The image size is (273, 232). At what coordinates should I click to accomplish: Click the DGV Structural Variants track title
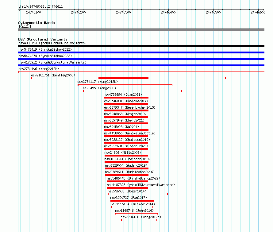click(43, 39)
